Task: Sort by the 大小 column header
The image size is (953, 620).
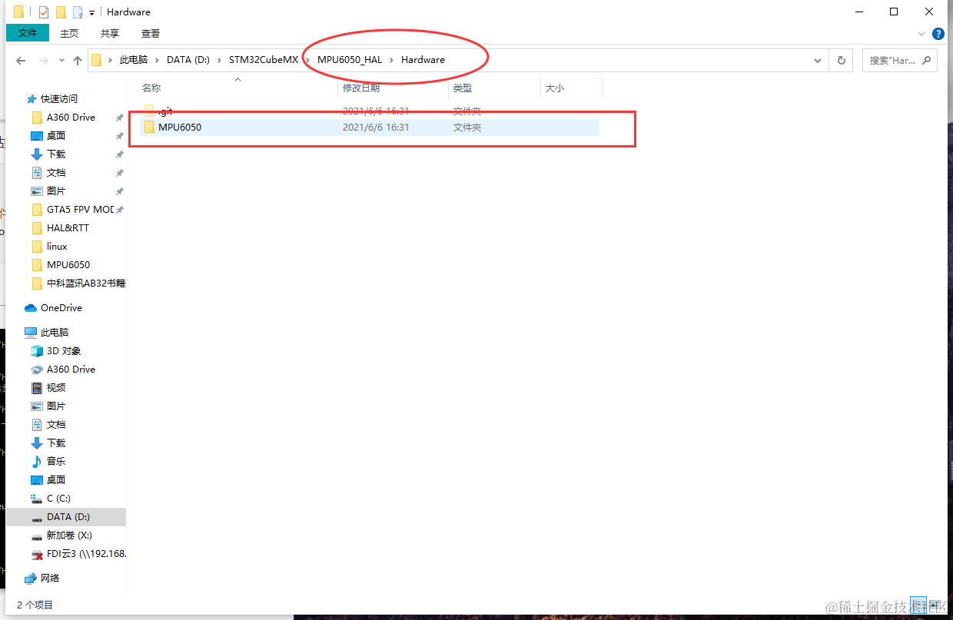Action: coord(555,88)
